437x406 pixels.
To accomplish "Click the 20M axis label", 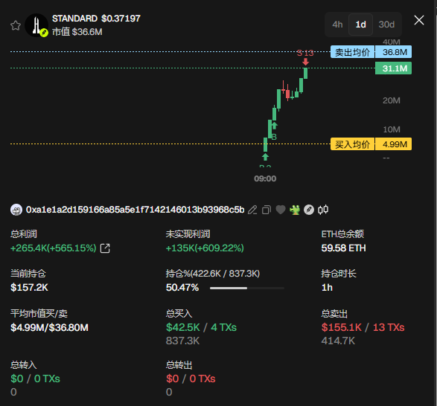I will (392, 100).
